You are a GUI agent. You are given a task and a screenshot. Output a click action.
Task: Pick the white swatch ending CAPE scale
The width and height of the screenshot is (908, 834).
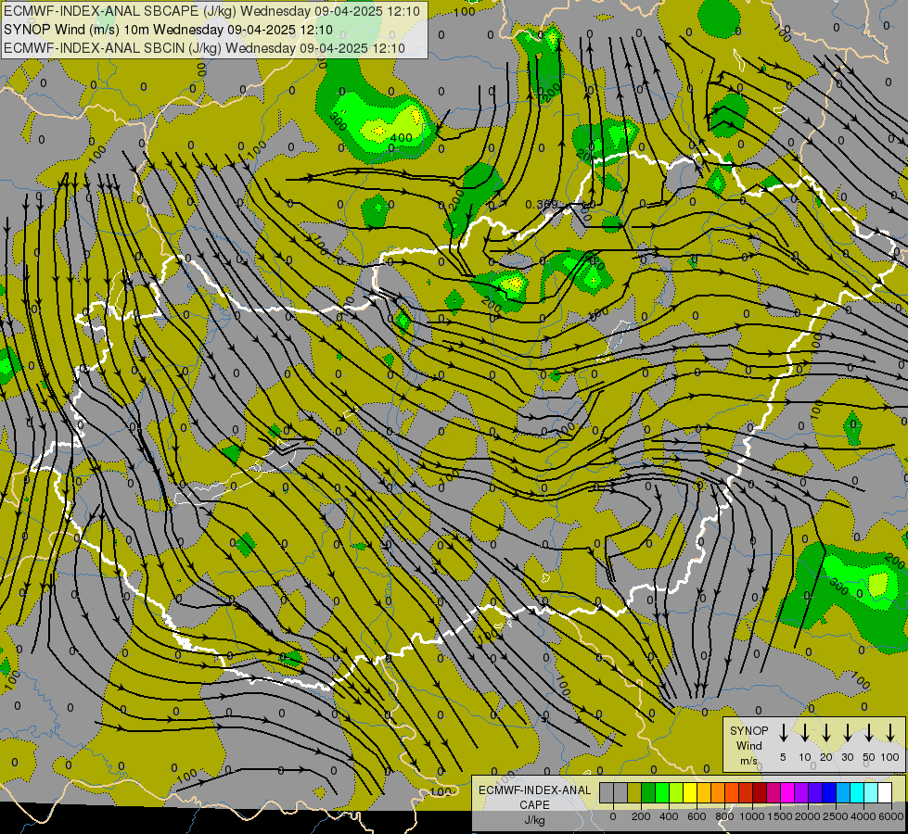(x=885, y=792)
